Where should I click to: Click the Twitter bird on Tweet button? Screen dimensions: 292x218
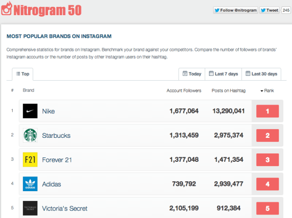pyautogui.click(x=263, y=10)
